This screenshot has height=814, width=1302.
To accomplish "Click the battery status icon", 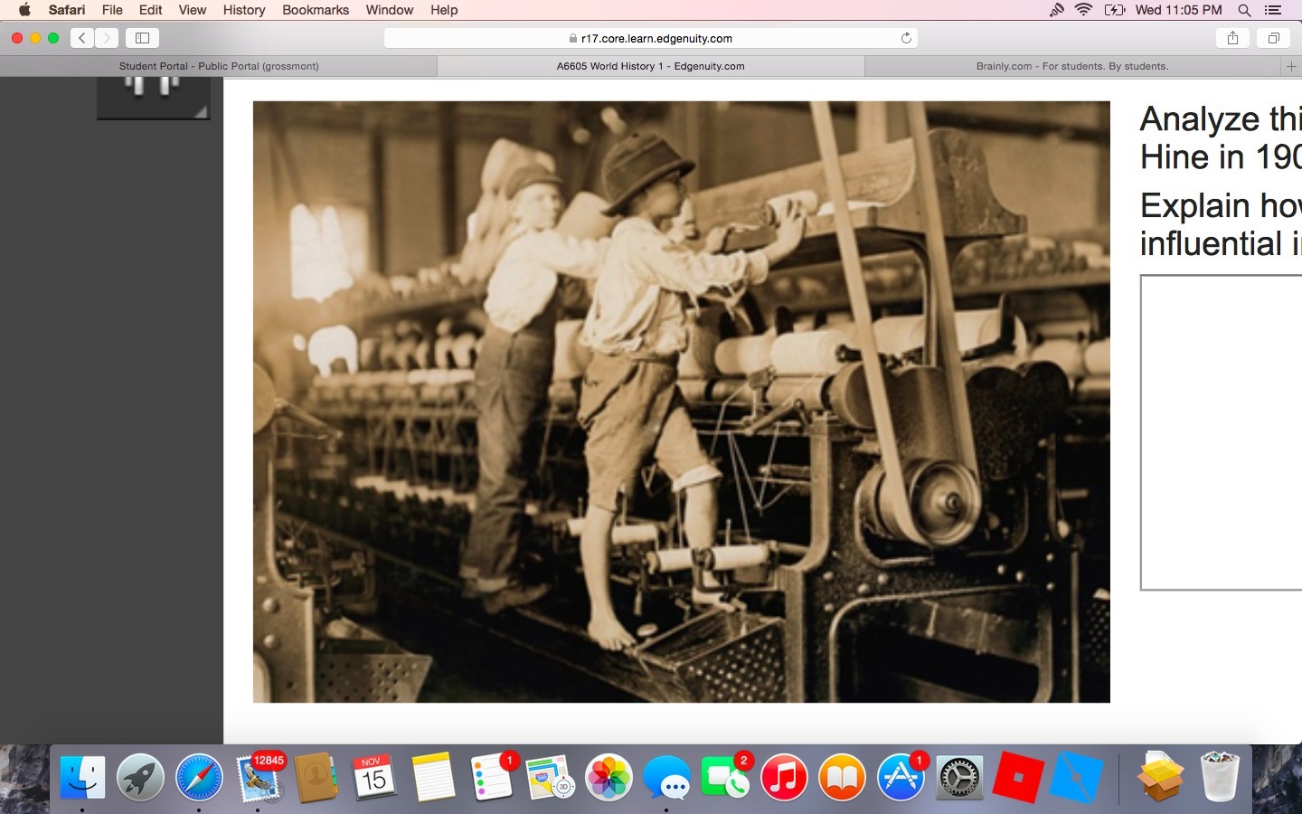I will [1115, 10].
